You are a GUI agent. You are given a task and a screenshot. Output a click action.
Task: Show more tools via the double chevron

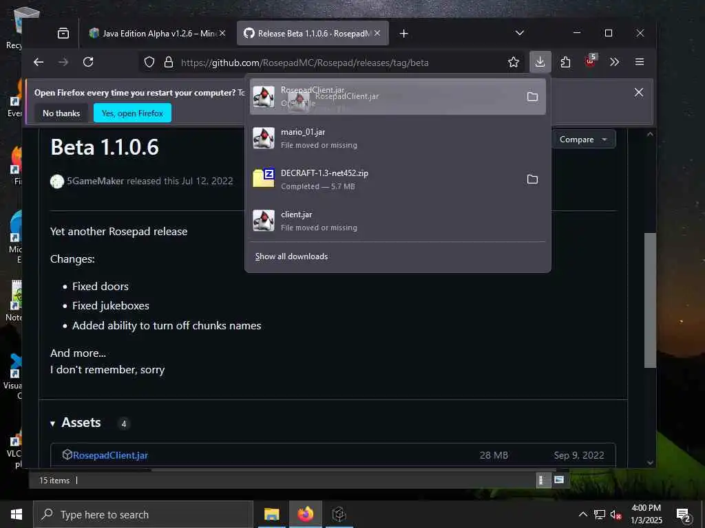point(615,62)
